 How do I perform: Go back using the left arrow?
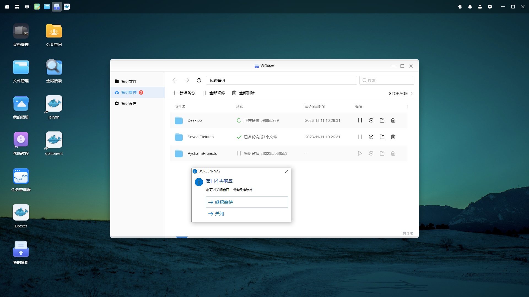(174, 80)
